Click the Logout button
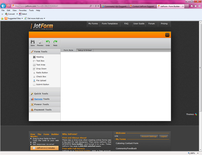Screen dimensions: 202x155 point(164,137)
